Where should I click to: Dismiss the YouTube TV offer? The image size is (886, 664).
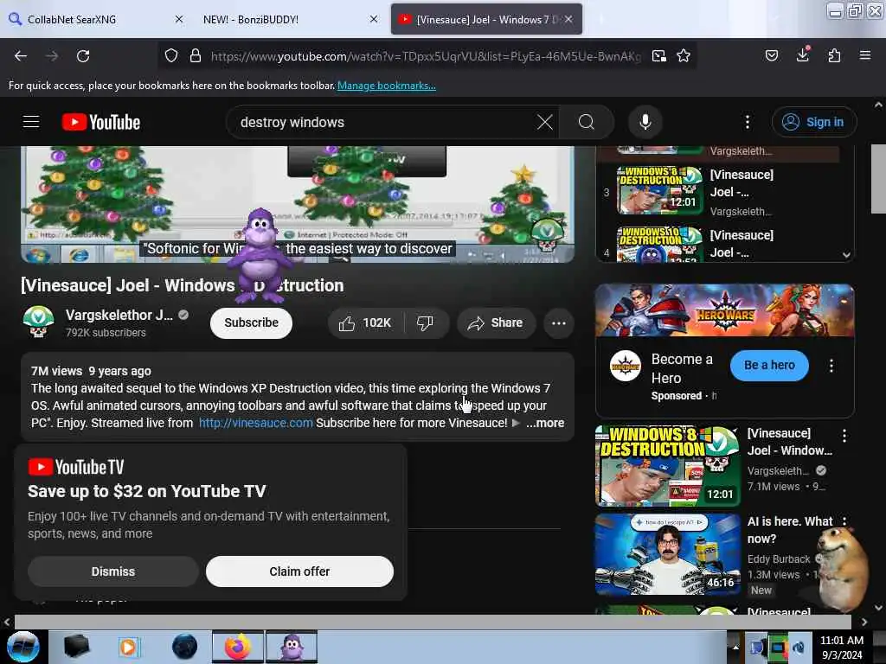tap(113, 571)
